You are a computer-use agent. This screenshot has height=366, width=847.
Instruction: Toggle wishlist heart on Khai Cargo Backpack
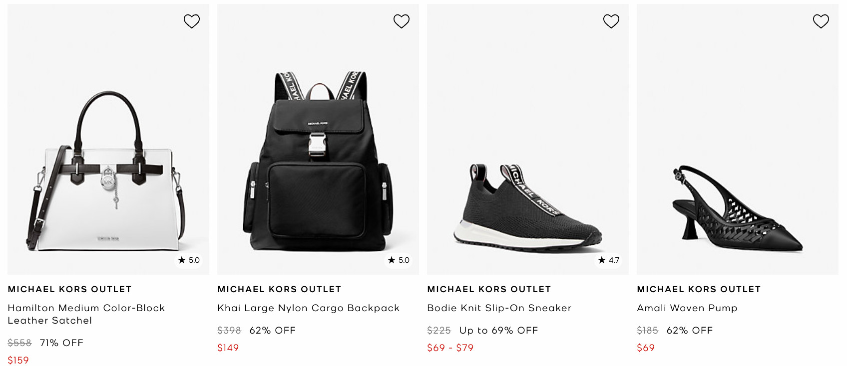[402, 21]
